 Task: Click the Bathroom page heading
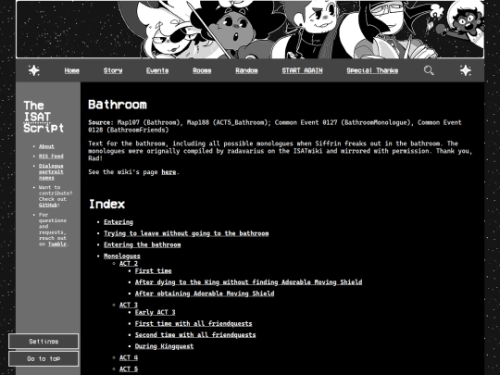click(x=118, y=105)
